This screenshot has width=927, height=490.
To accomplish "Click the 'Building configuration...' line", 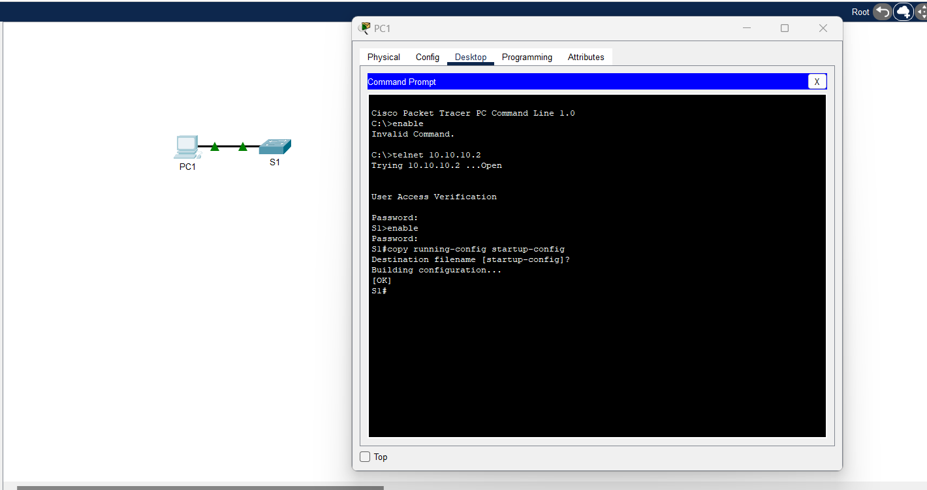I will tap(437, 270).
